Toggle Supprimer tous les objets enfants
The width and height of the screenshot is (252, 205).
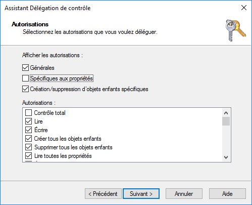pyautogui.click(x=28, y=147)
